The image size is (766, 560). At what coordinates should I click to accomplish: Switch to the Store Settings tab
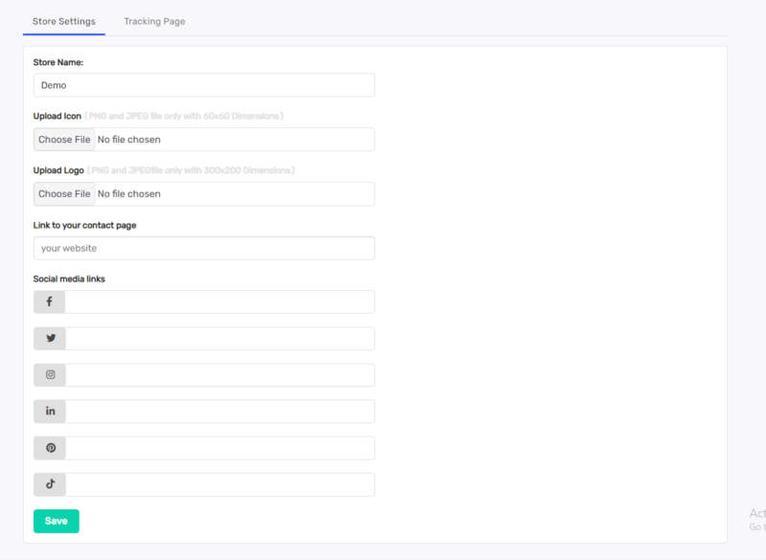pos(64,21)
